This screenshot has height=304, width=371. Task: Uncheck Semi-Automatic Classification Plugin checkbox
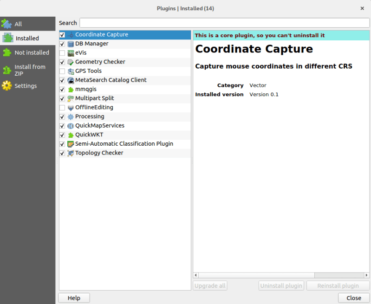tap(62, 144)
